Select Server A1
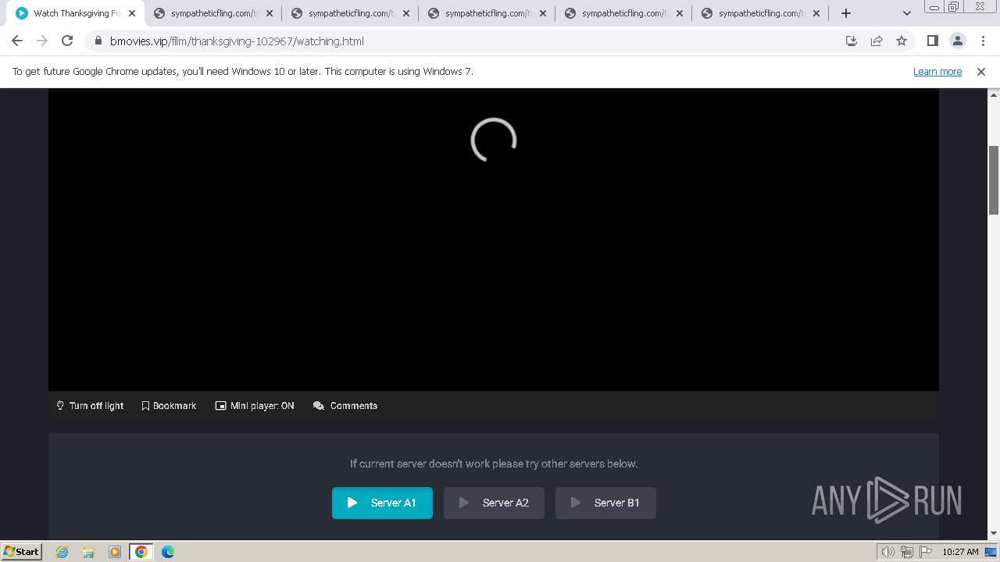This screenshot has width=1000, height=562. point(382,503)
